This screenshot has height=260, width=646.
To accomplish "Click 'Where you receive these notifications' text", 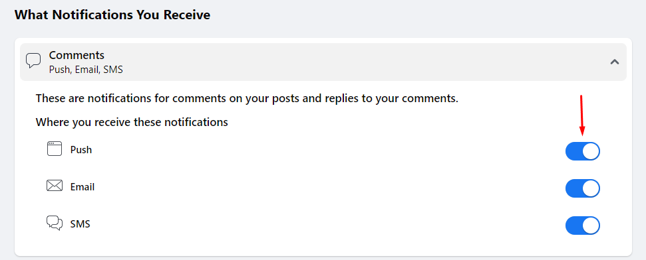I will [132, 122].
